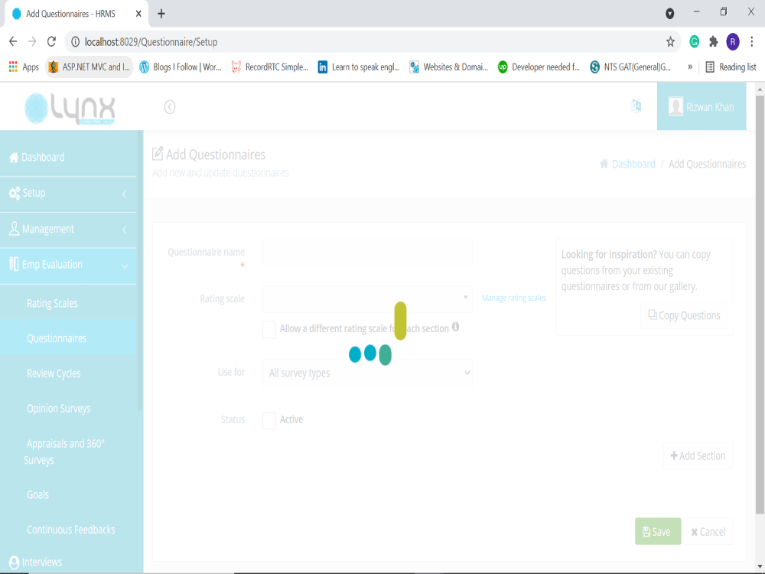Image resolution: width=765 pixels, height=574 pixels.
Task: Open RecordRTC Simple bookmark
Action: point(270,67)
